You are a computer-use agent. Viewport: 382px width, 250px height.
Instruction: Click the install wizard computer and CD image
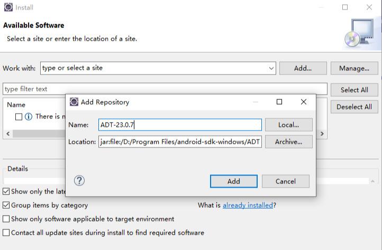click(x=359, y=33)
